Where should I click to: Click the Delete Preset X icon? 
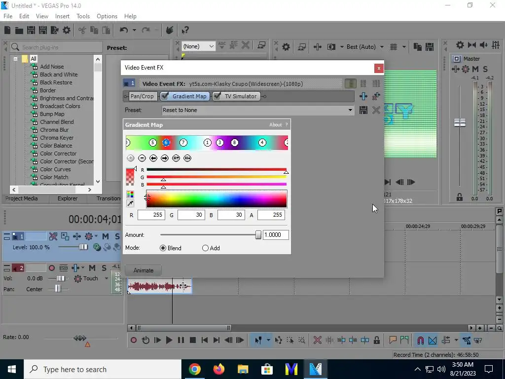click(x=376, y=110)
